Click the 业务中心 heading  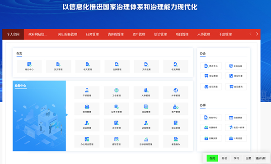coord(20,86)
